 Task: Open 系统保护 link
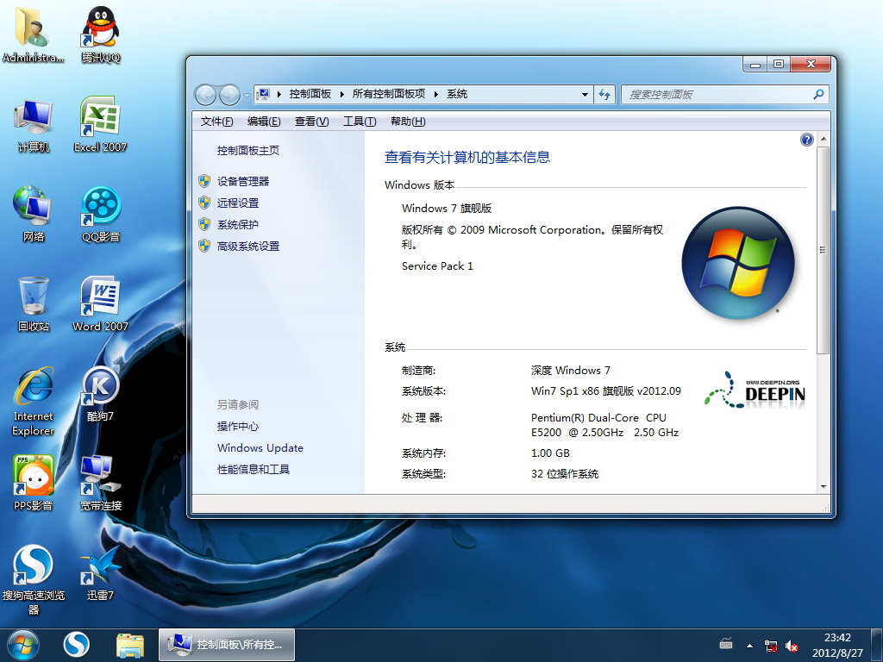pyautogui.click(x=238, y=225)
